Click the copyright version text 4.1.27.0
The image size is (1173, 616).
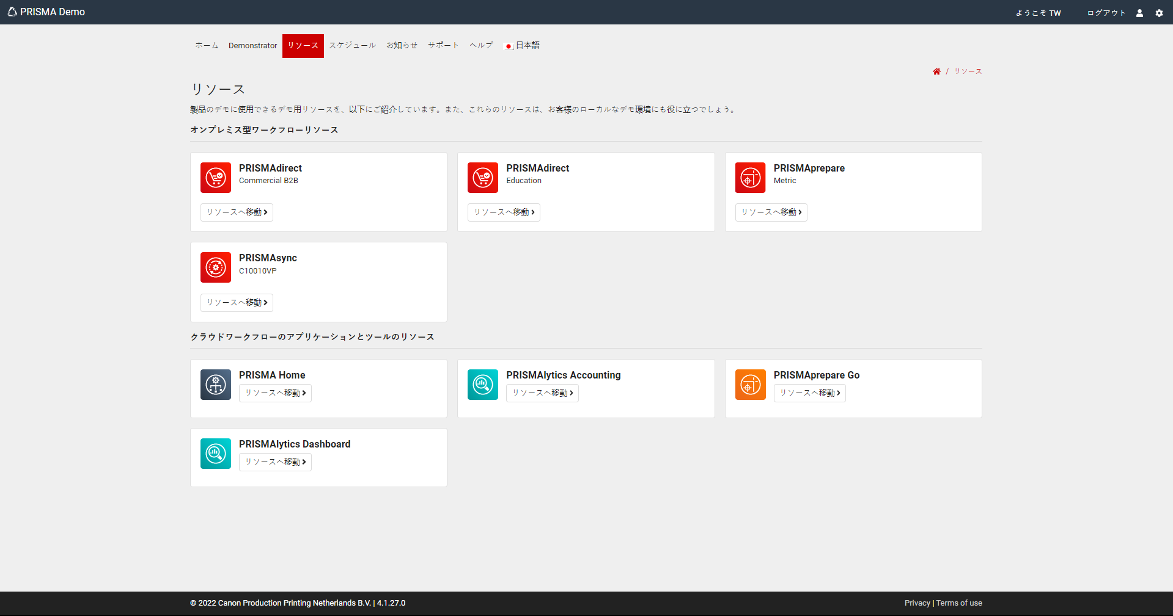[391, 603]
